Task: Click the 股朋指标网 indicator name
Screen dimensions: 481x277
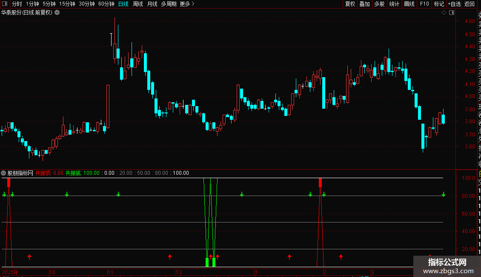Action: pyautogui.click(x=20, y=173)
